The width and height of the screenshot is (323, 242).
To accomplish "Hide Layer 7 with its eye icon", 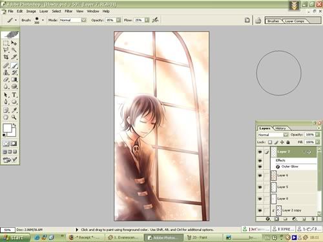I will click(260, 152).
